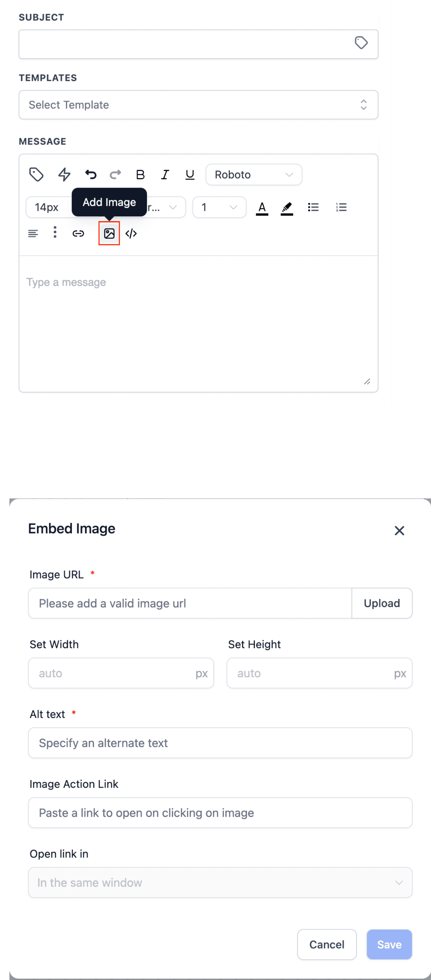Close the Embed Image dialog
This screenshot has width=431, height=980.
[x=399, y=531]
